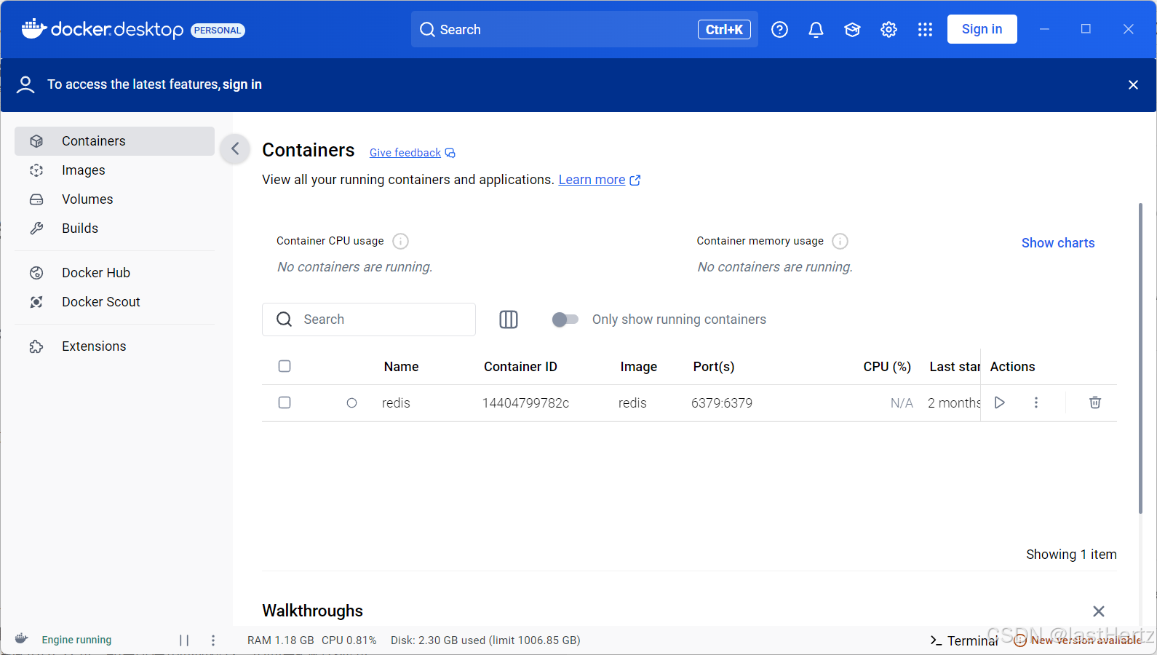Click the PERSONAL plan badge
The height and width of the screenshot is (655, 1157).
218,30
